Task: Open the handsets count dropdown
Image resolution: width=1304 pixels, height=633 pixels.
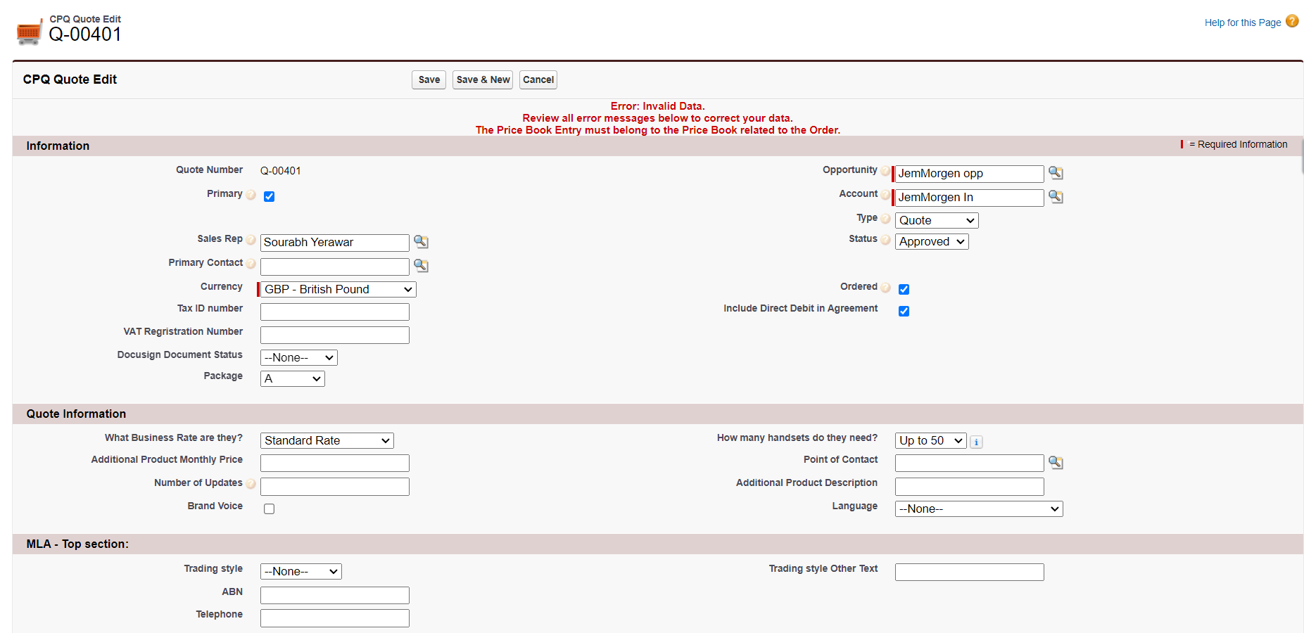Action: coord(931,440)
